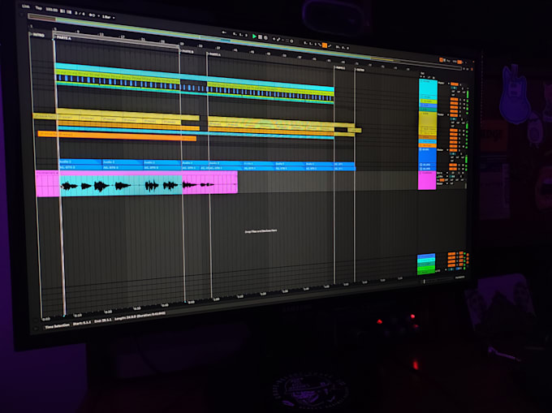Click the Arrangement Record button
The image size is (552, 413).
(x=265, y=37)
